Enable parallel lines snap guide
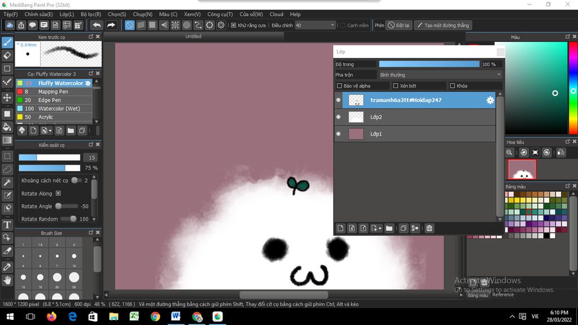The image size is (578, 325). tap(141, 25)
